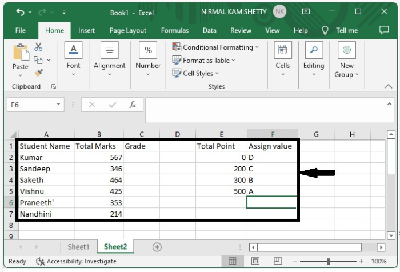Open the Comments speech bubble icon
Viewport: 400px width, 272px height.
[x=384, y=30]
